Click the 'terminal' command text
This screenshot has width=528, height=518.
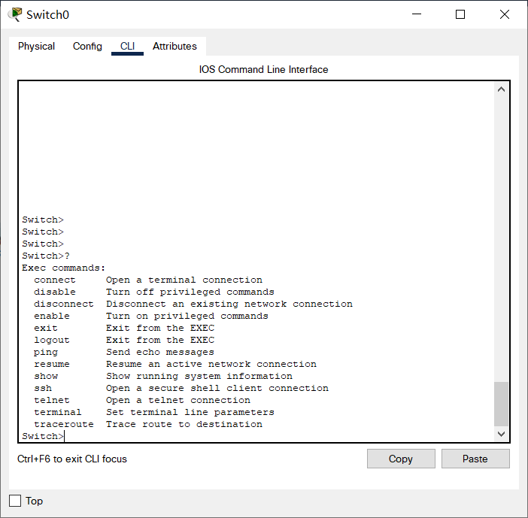[x=58, y=412]
